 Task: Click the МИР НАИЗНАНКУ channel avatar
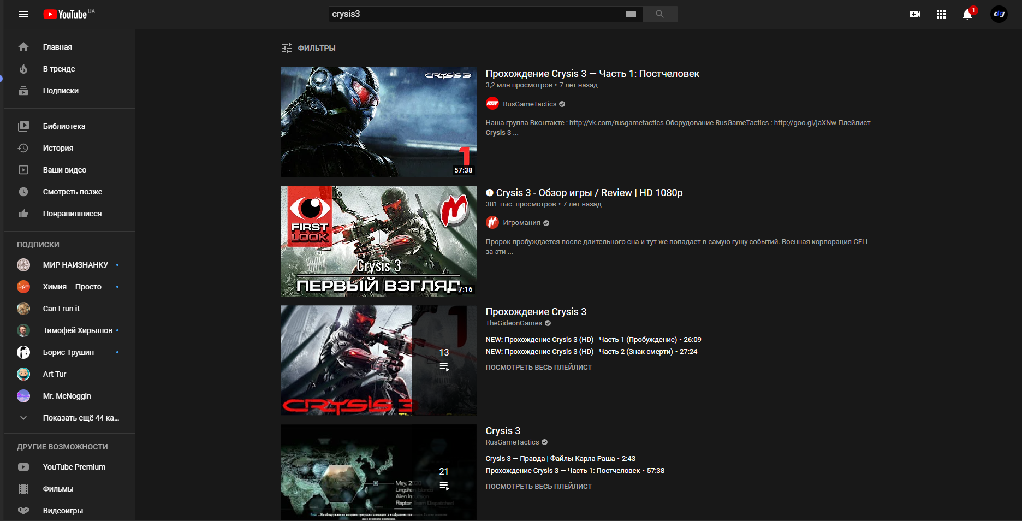(23, 265)
